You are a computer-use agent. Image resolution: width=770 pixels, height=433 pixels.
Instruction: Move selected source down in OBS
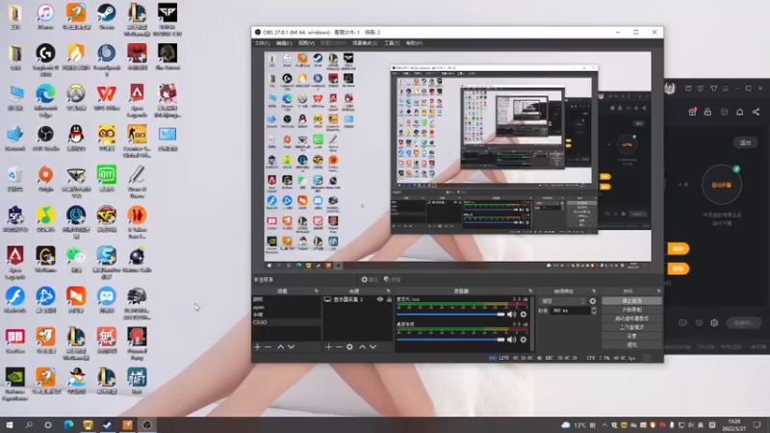coord(373,346)
